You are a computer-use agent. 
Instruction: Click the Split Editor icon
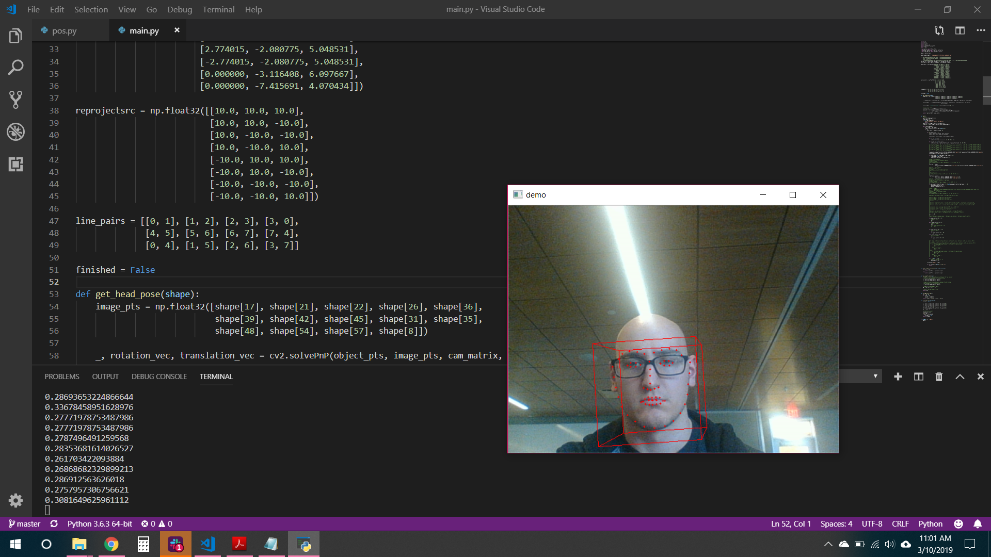960,30
